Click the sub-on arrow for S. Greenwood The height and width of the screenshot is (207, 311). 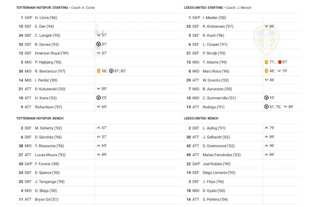point(266,146)
